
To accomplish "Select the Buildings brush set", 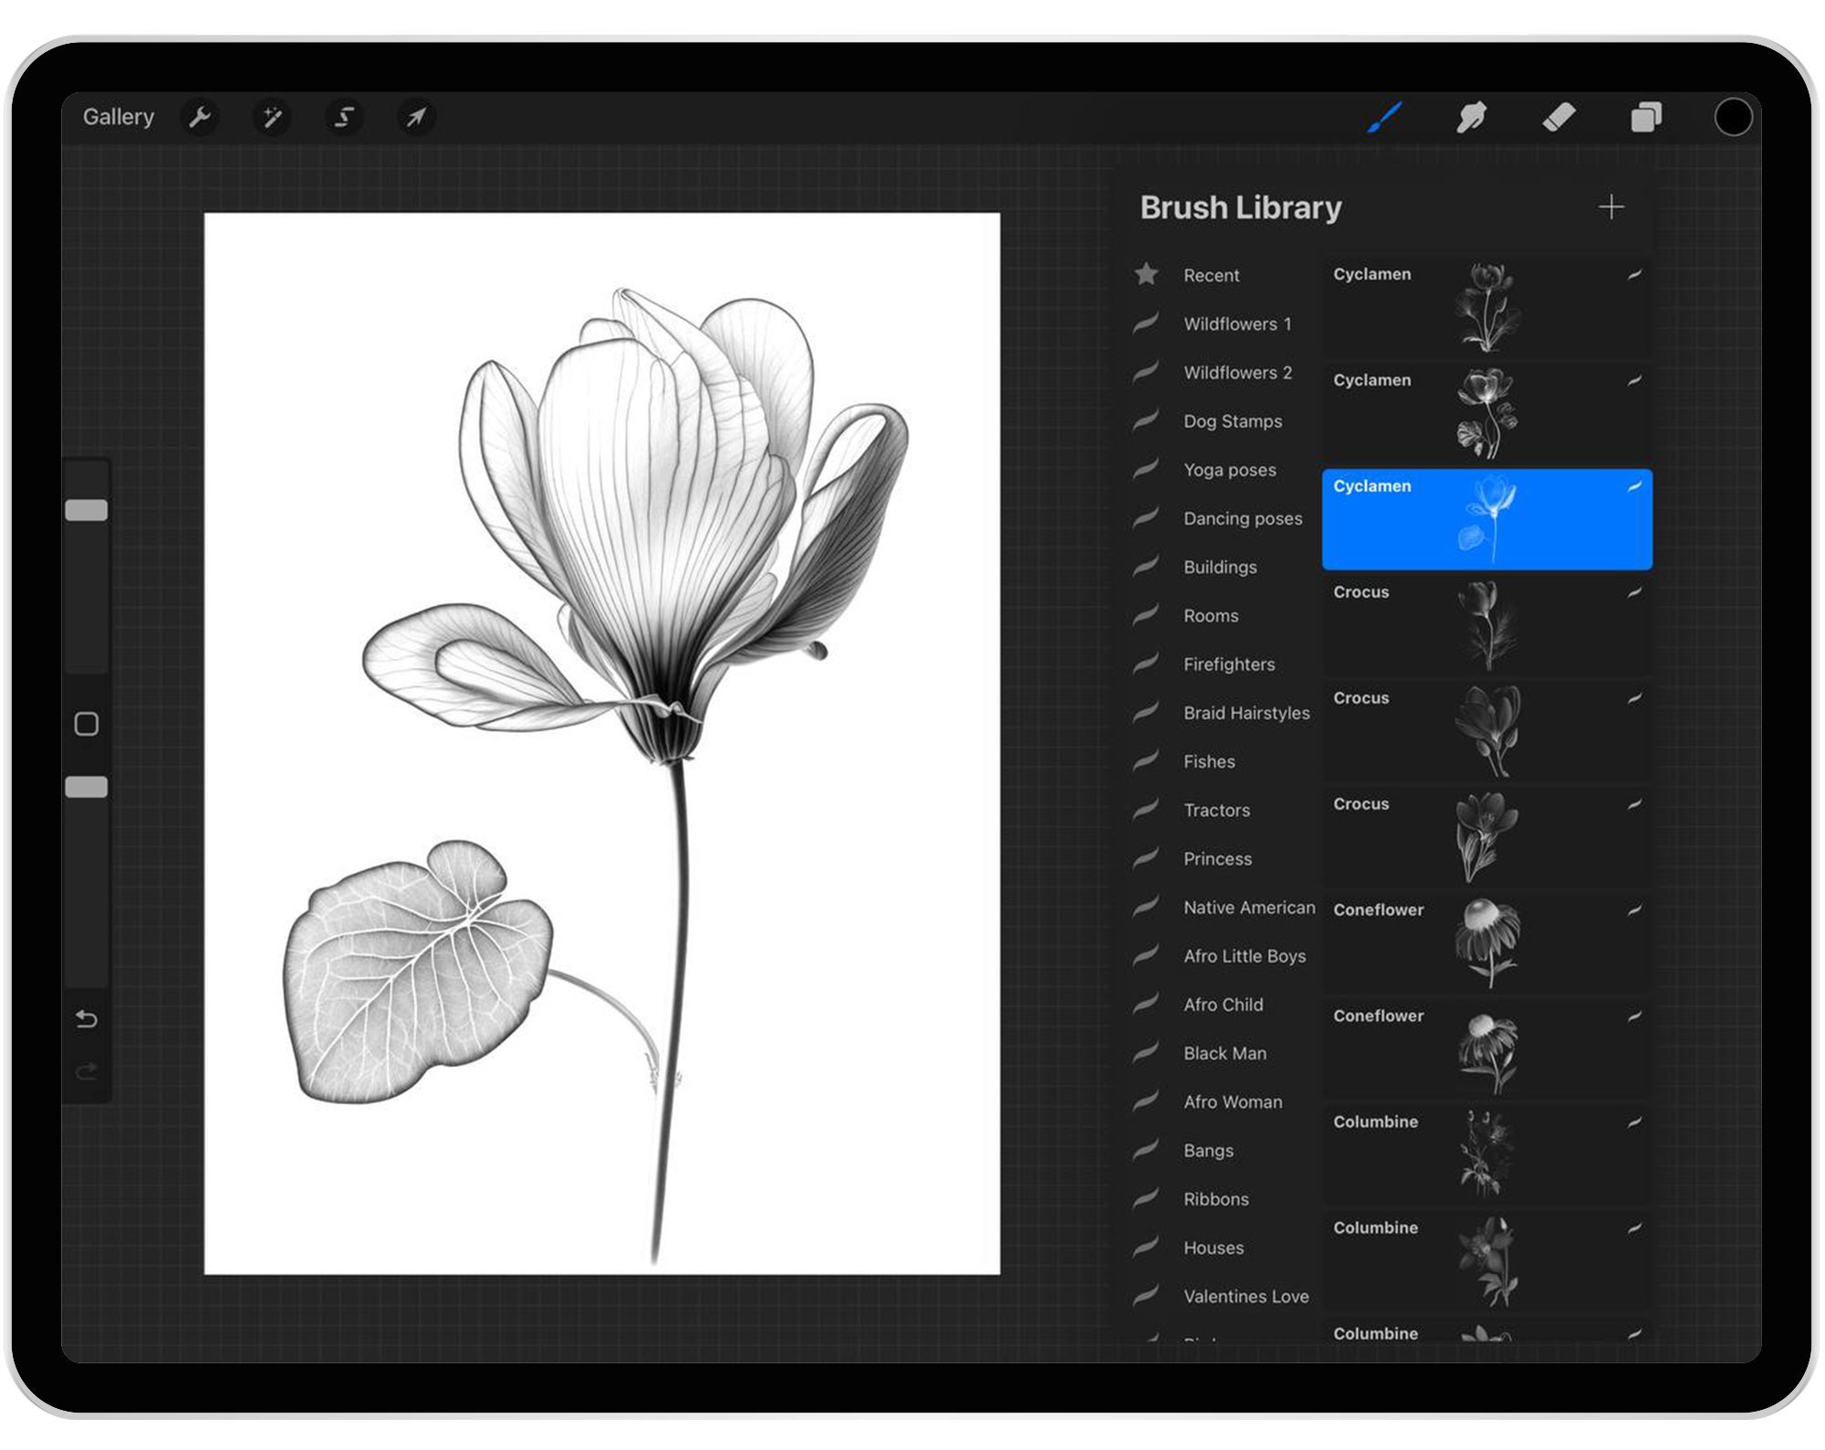I will (x=1223, y=567).
